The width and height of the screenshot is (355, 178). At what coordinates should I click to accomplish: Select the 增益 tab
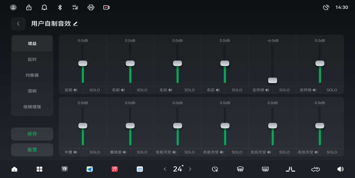tap(32, 44)
